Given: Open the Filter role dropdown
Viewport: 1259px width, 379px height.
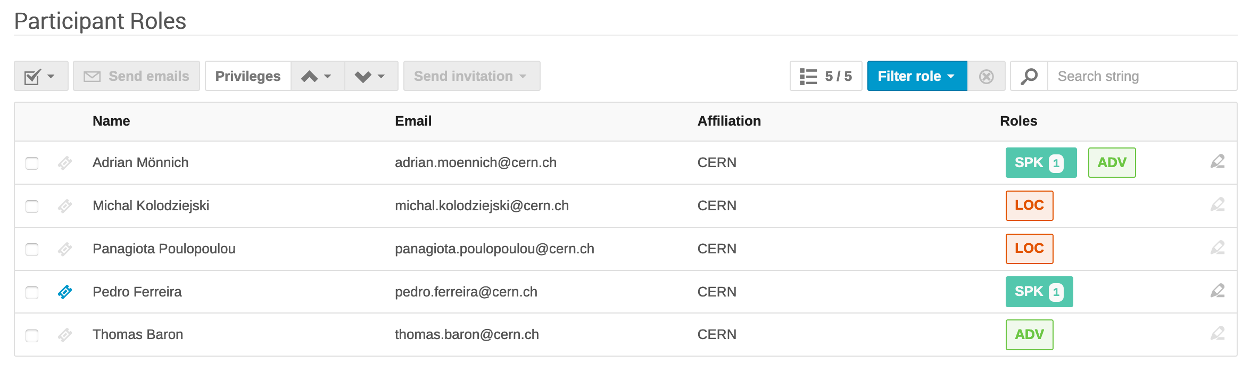Looking at the screenshot, I should click(x=917, y=76).
